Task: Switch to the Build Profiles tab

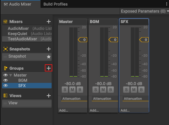Action: click(x=56, y=4)
